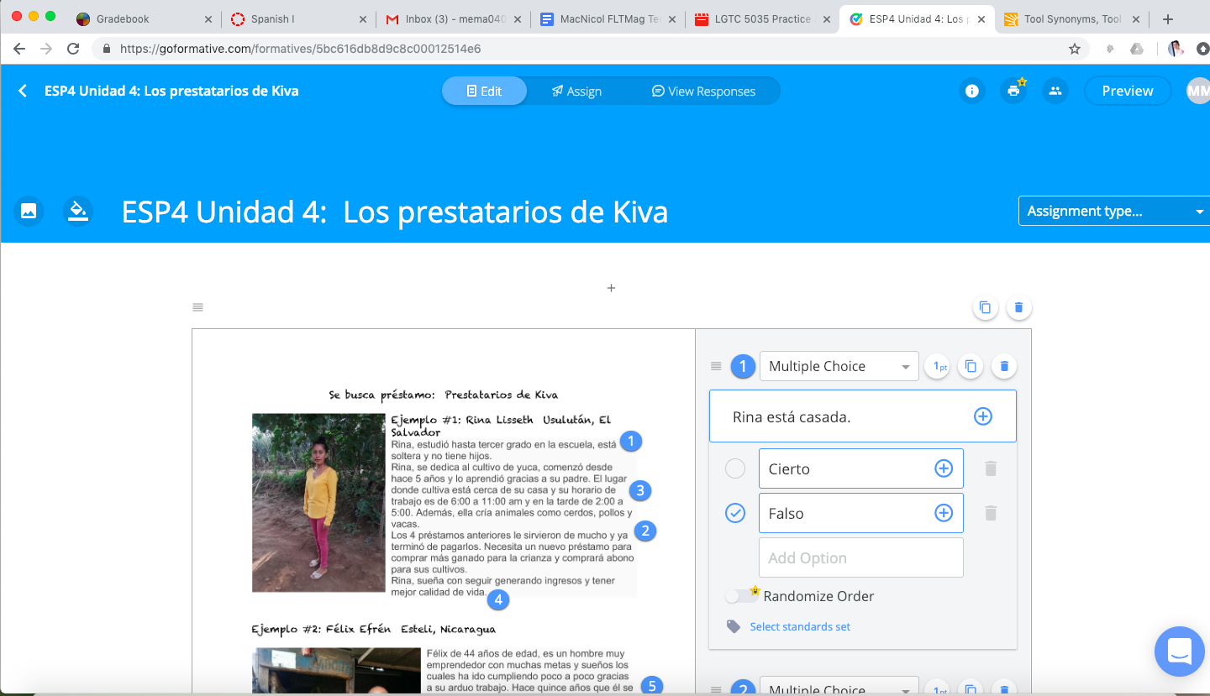Click the standards tag icon
Screen dimensions: 1210x696
(x=733, y=625)
